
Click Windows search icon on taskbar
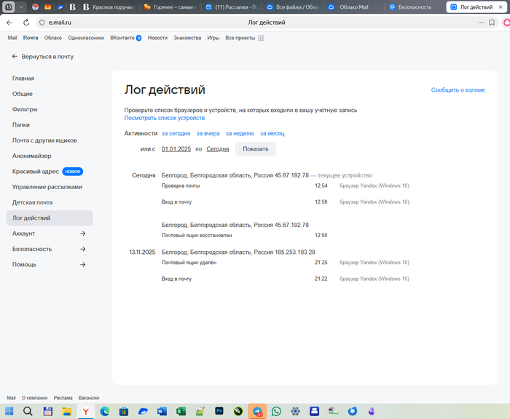[x=28, y=411]
